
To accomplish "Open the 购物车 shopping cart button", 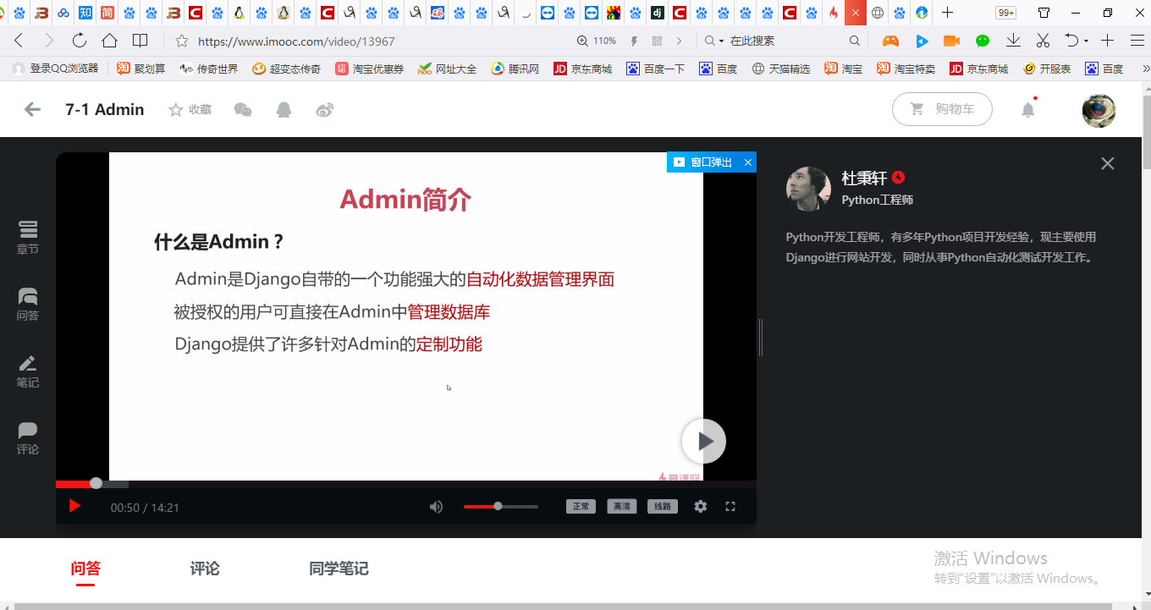I will (942, 109).
